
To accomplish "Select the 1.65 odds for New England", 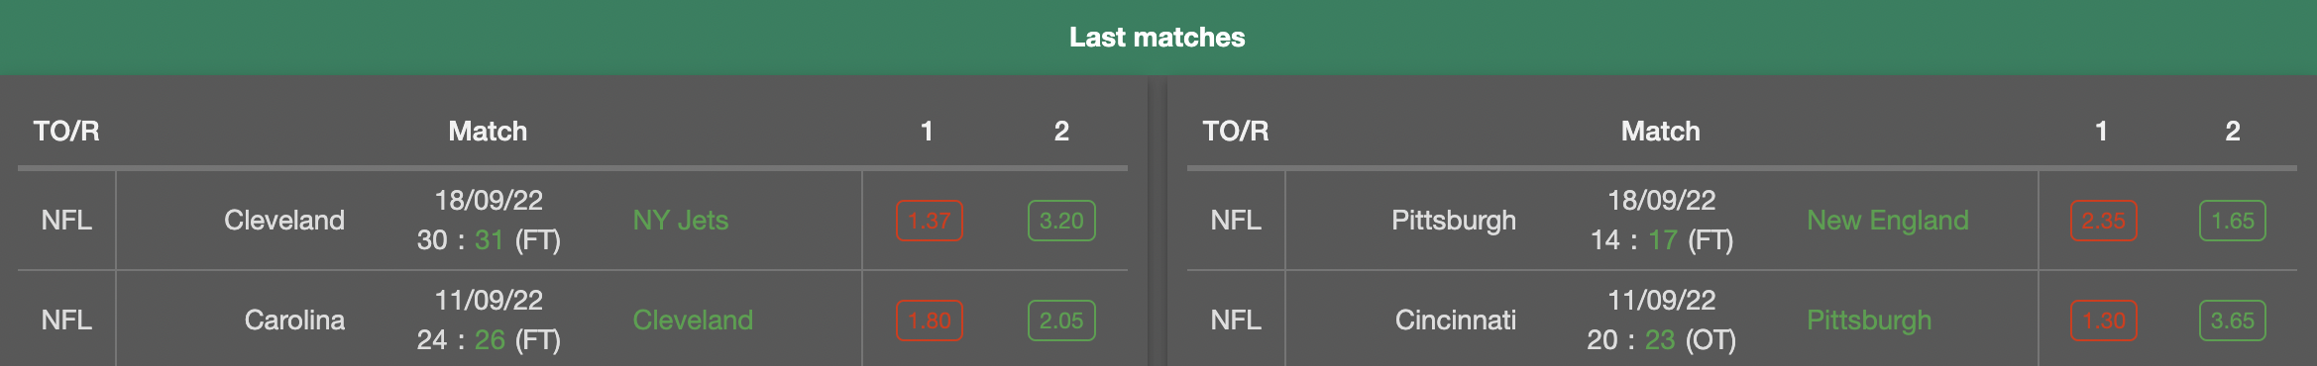I will click(x=2232, y=221).
